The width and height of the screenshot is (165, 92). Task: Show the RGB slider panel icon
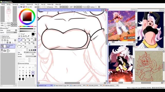pyautogui.click(x=21, y=7)
